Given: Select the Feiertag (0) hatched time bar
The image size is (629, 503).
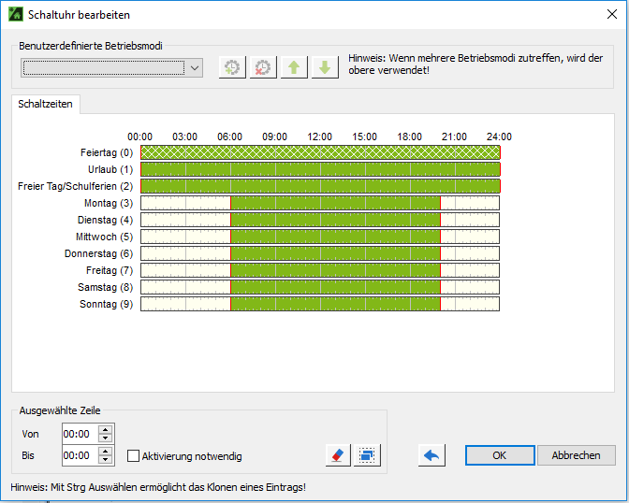Looking at the screenshot, I should pos(320,152).
